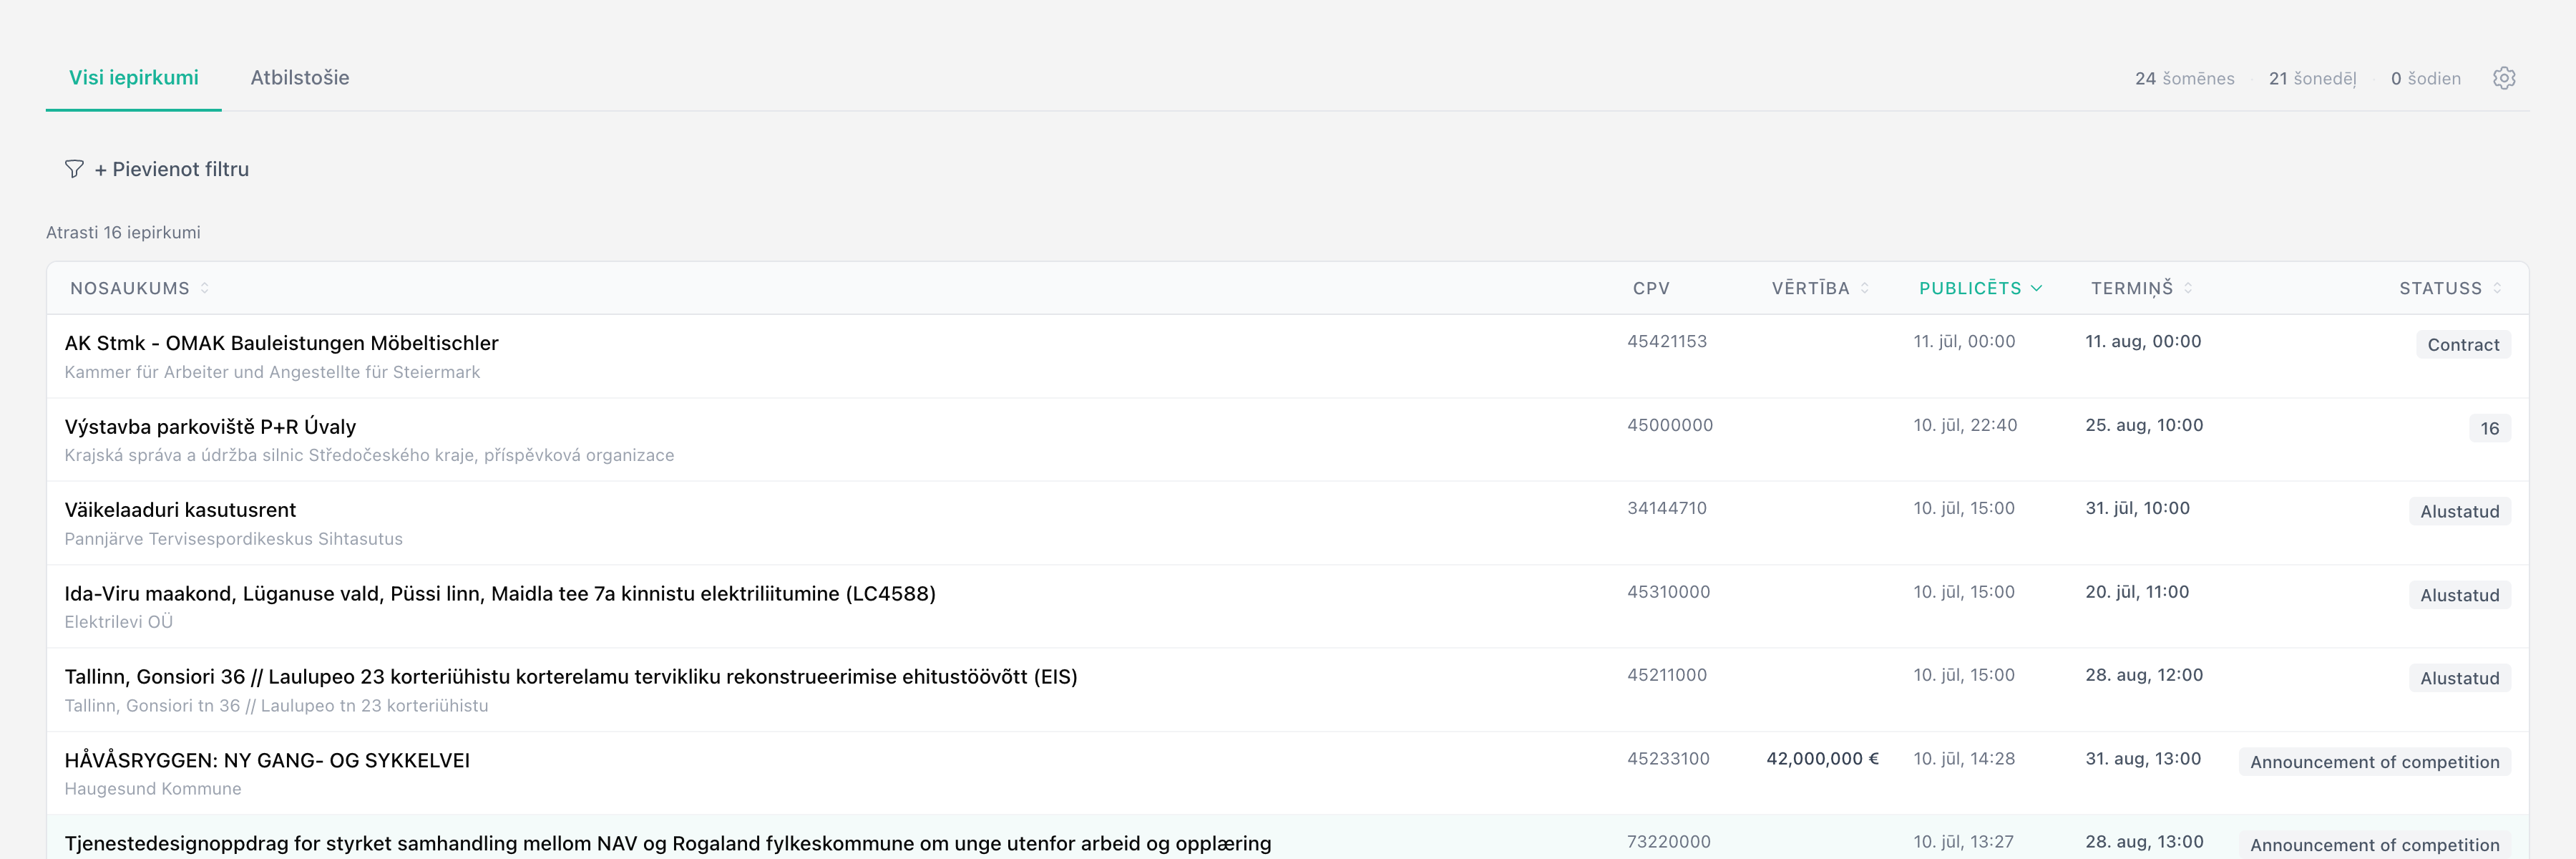This screenshot has height=859, width=2576.
Task: Open Výstavba parkoviště P+R Úvaly tender
Action: 210,426
